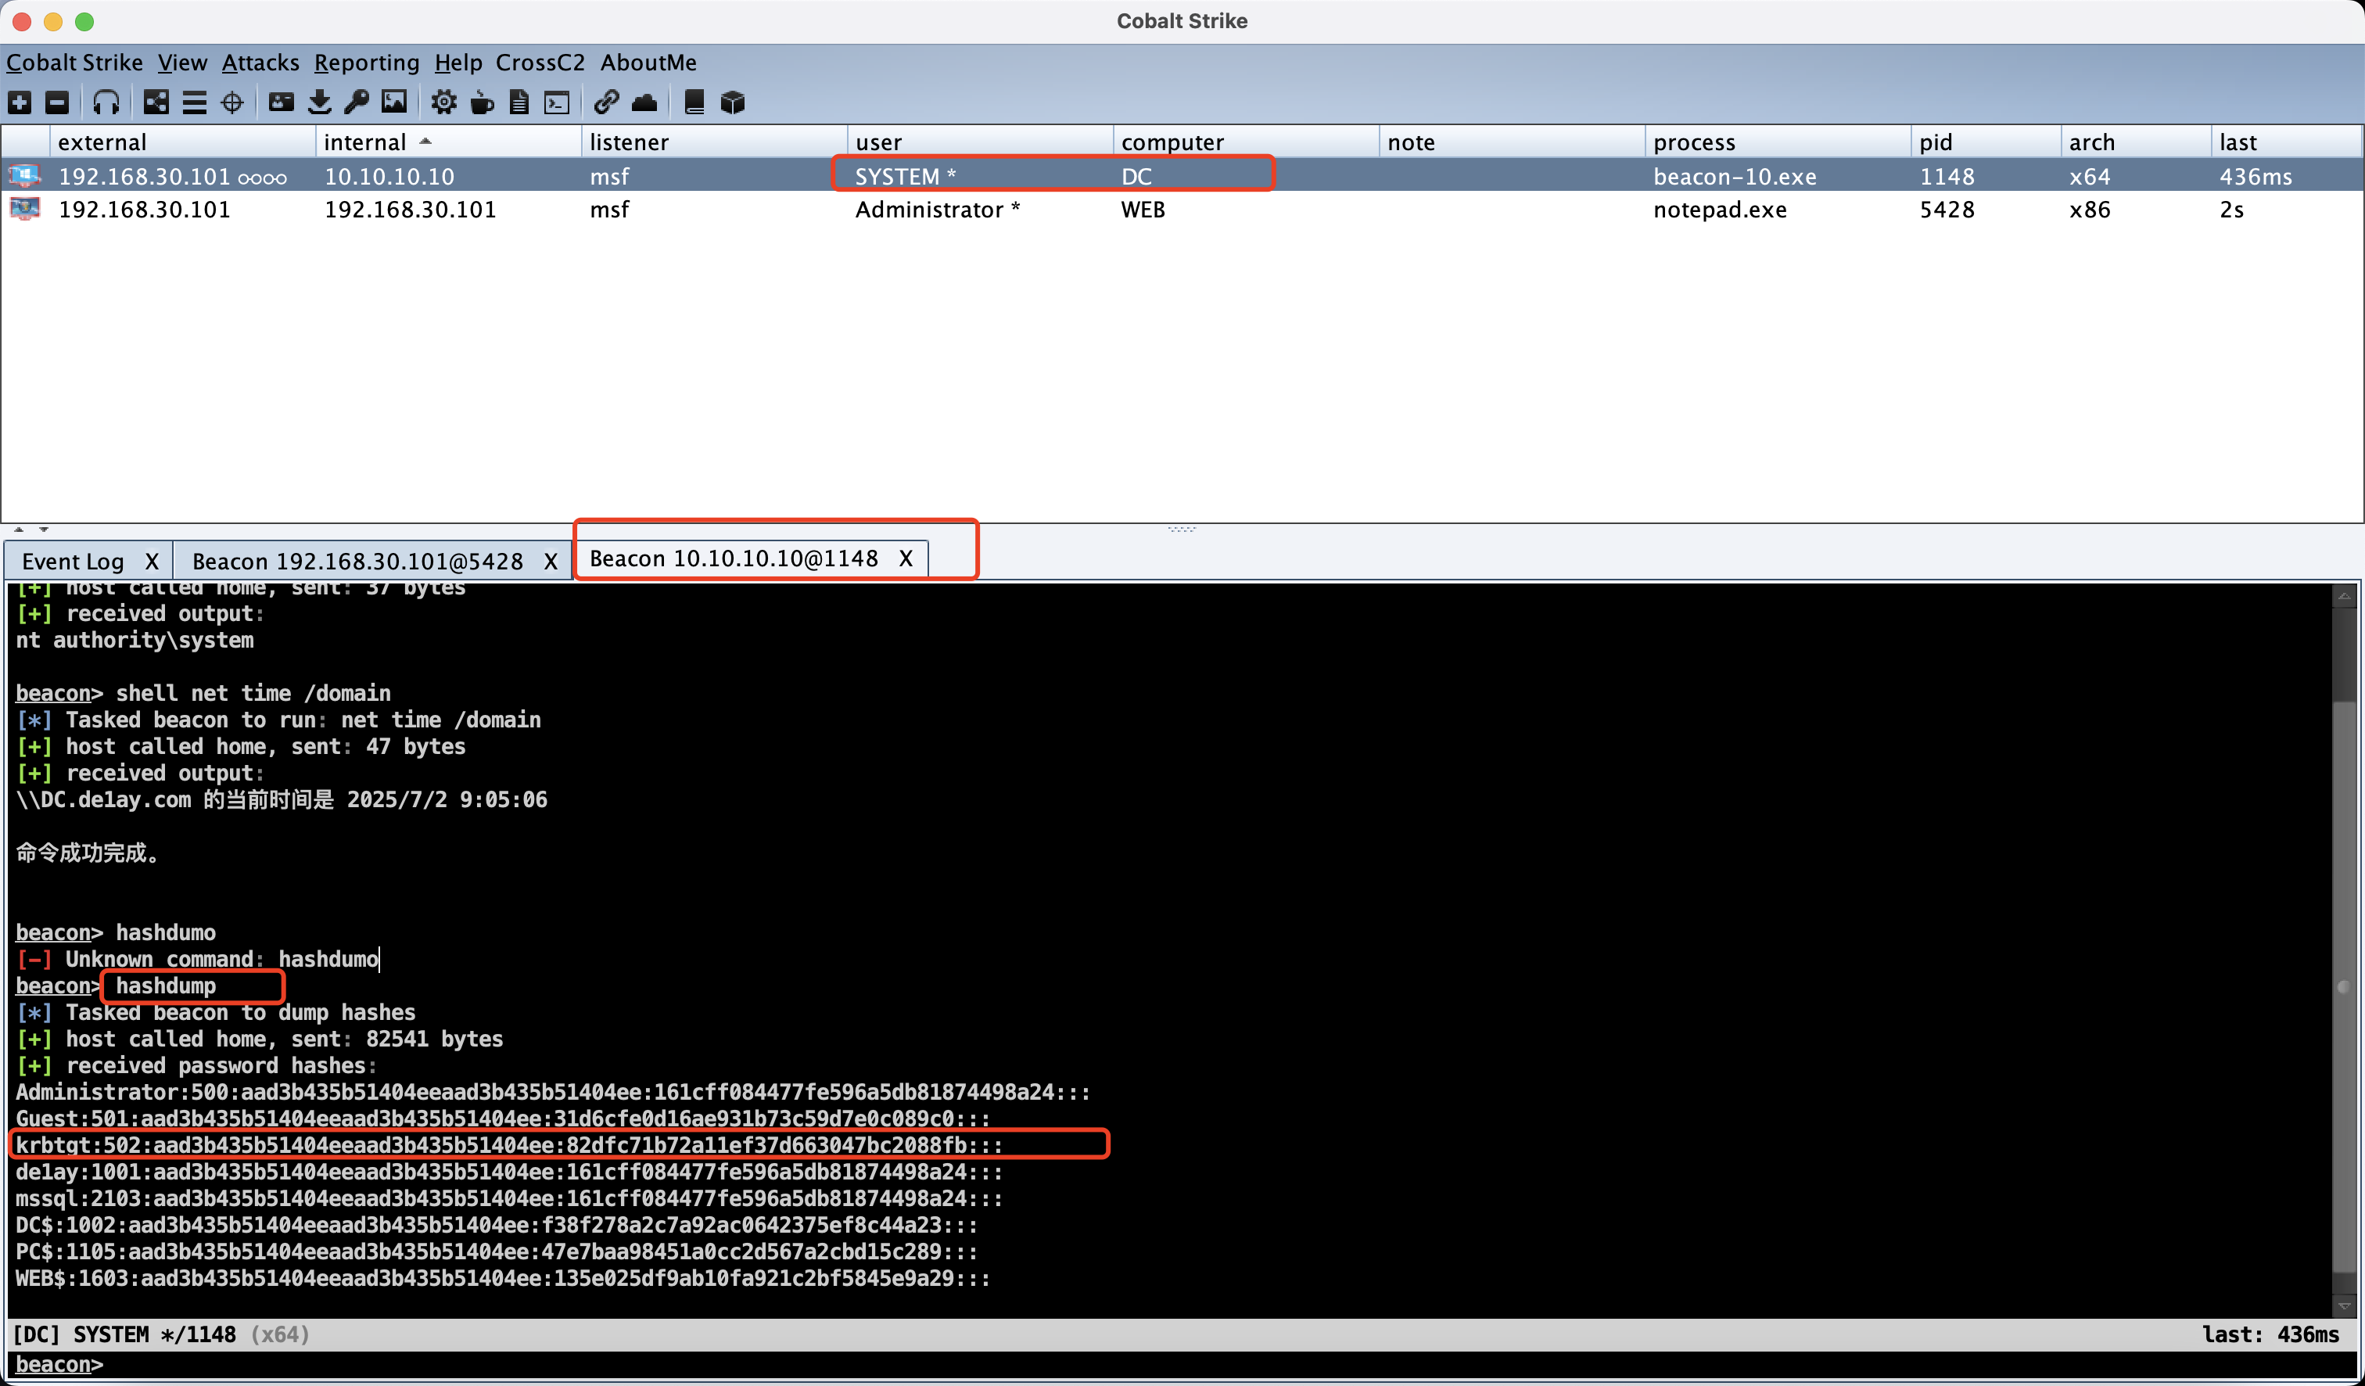
Task: Open the Cobalt Strike menu
Action: 75,63
